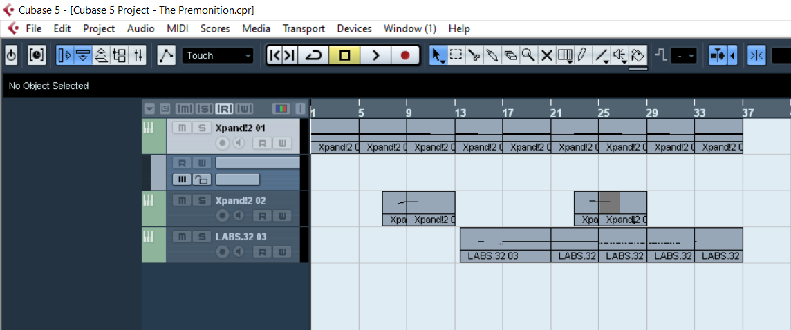The height and width of the screenshot is (330, 791).
Task: Click the Record button in transport
Action: click(x=405, y=55)
